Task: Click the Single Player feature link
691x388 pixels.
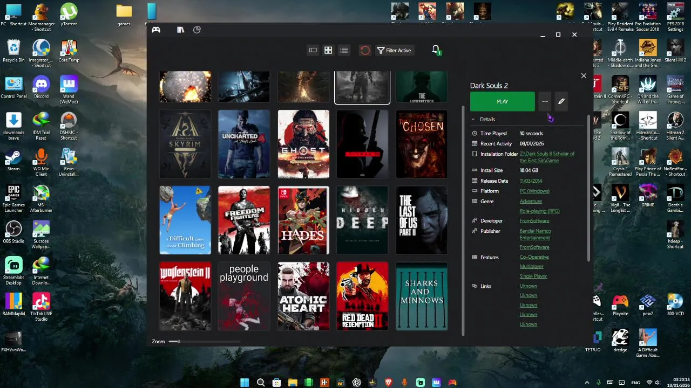Action: point(533,276)
